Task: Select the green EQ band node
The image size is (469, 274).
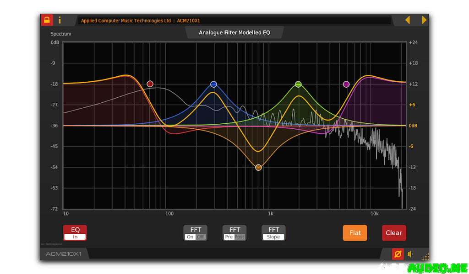Action: [x=298, y=84]
